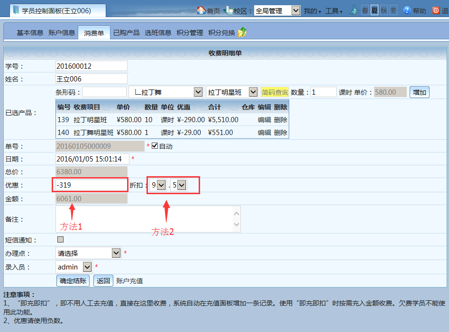Click the 增加 button

click(x=419, y=92)
